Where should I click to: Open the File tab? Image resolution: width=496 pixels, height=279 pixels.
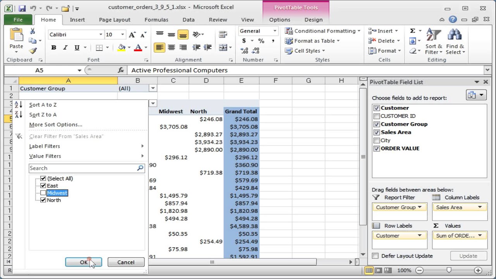[18, 20]
